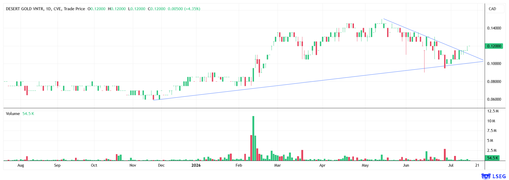Click the 21 date label on time axis

pyautogui.click(x=477, y=165)
